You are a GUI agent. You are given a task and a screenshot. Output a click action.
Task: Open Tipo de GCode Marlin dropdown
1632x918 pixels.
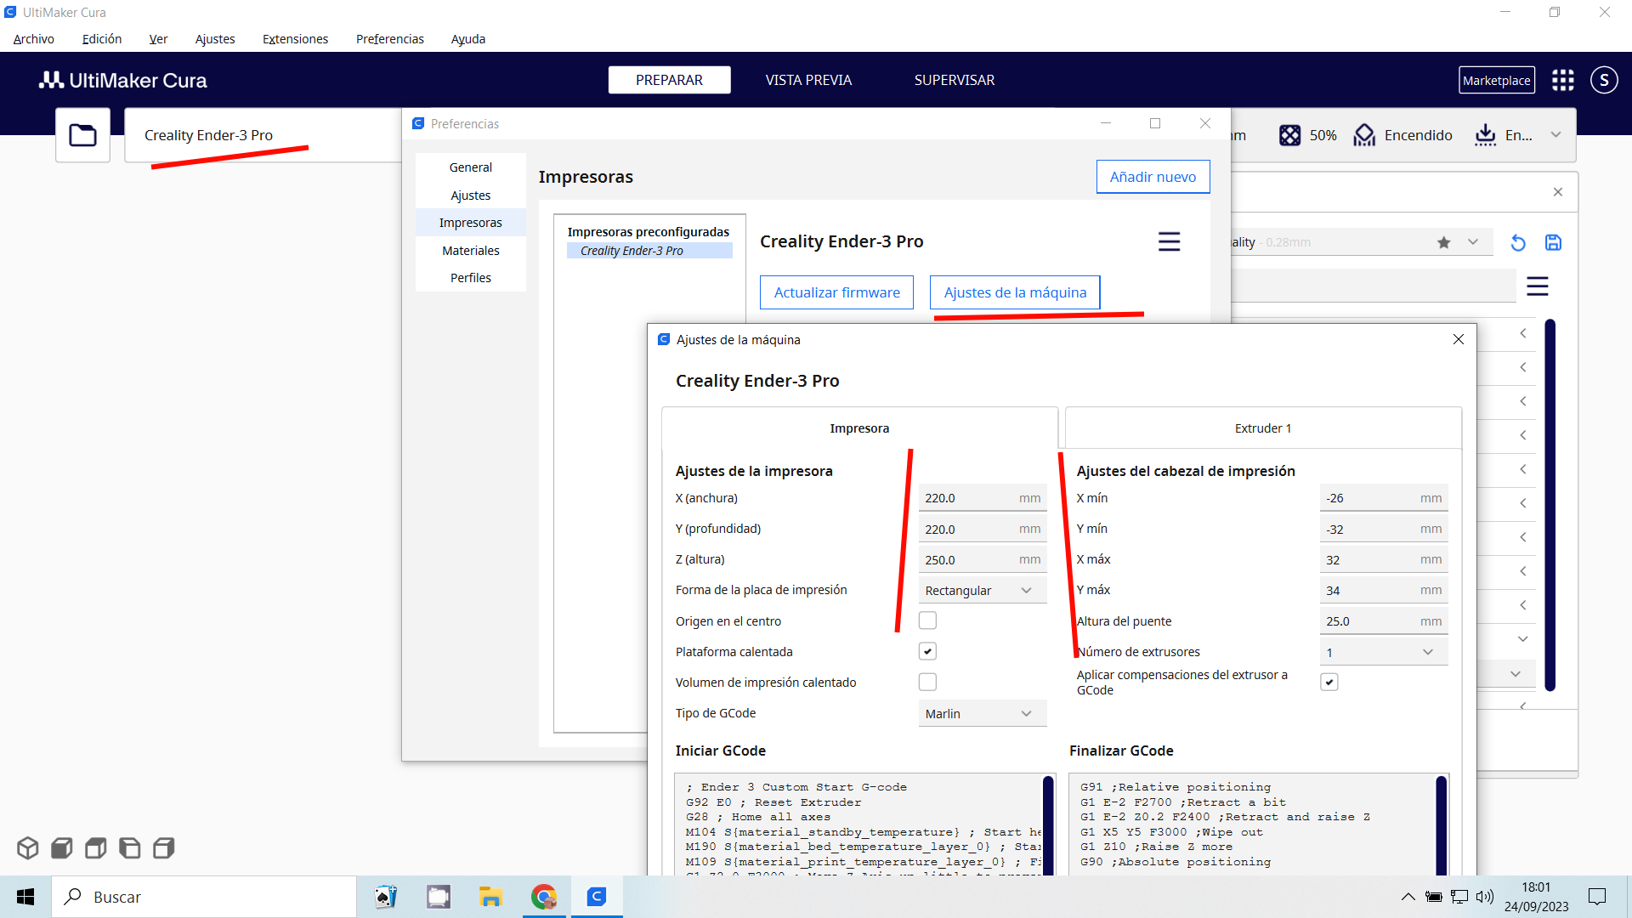point(981,714)
